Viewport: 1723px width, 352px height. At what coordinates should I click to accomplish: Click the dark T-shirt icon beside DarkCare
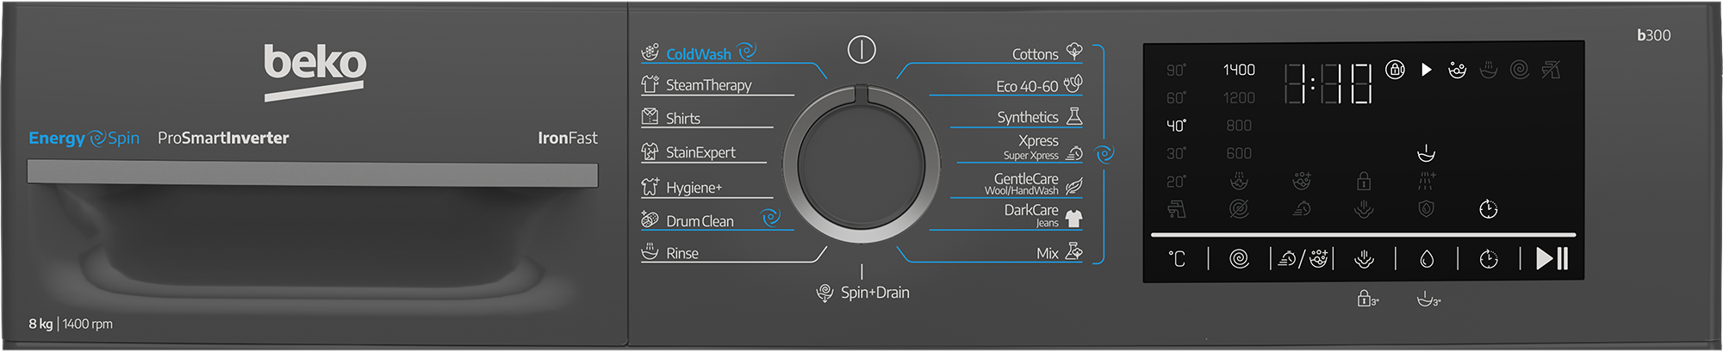click(1074, 219)
